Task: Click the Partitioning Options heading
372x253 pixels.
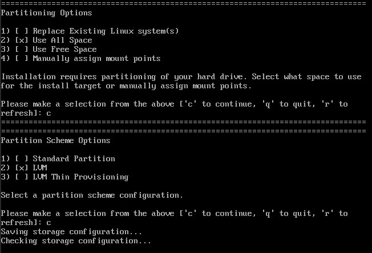Action: (47, 13)
